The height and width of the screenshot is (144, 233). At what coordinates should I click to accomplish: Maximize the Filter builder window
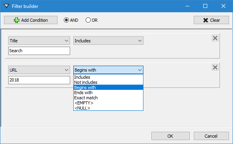[205, 6]
